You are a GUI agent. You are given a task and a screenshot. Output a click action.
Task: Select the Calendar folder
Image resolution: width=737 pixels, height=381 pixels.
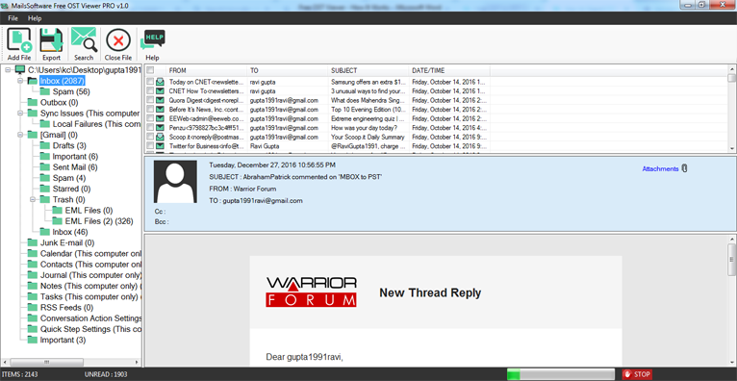coord(90,254)
